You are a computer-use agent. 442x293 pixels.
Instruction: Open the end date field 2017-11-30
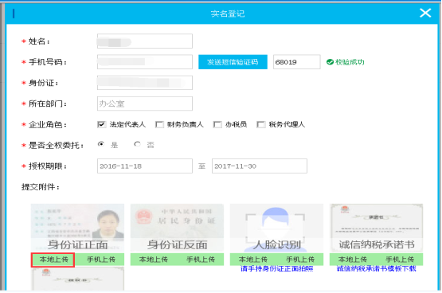260,166
